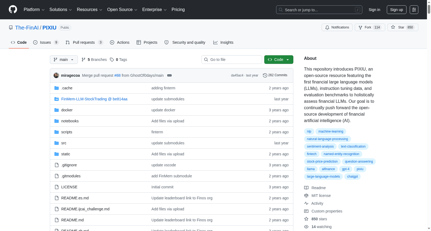Image resolution: width=431 pixels, height=231 pixels.
Task: Switch to the Actions tab
Action: click(x=120, y=42)
